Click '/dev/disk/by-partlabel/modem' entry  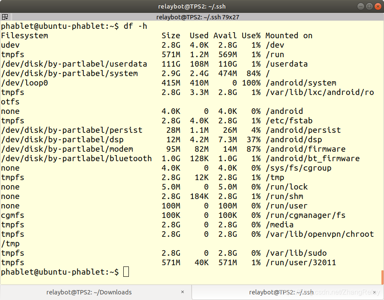pyautogui.click(x=67, y=149)
